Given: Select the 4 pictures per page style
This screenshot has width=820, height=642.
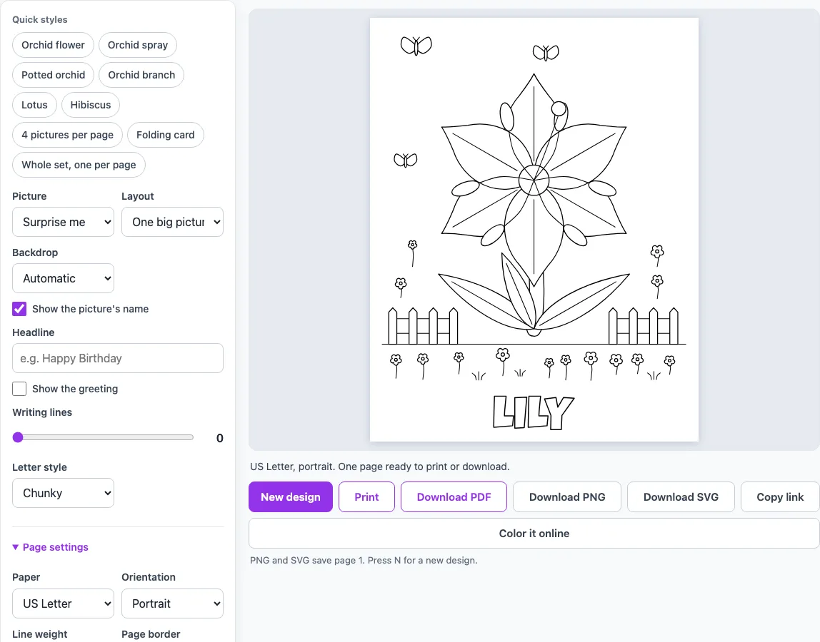Looking at the screenshot, I should coord(67,135).
